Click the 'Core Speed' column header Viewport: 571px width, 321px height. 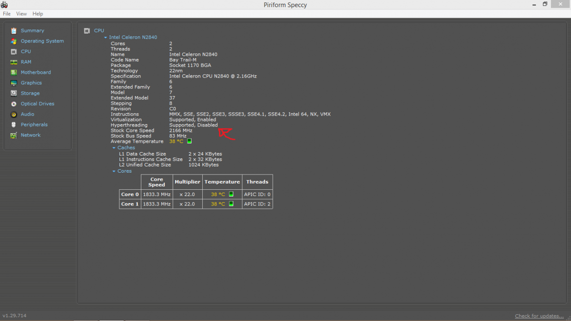[157, 182]
